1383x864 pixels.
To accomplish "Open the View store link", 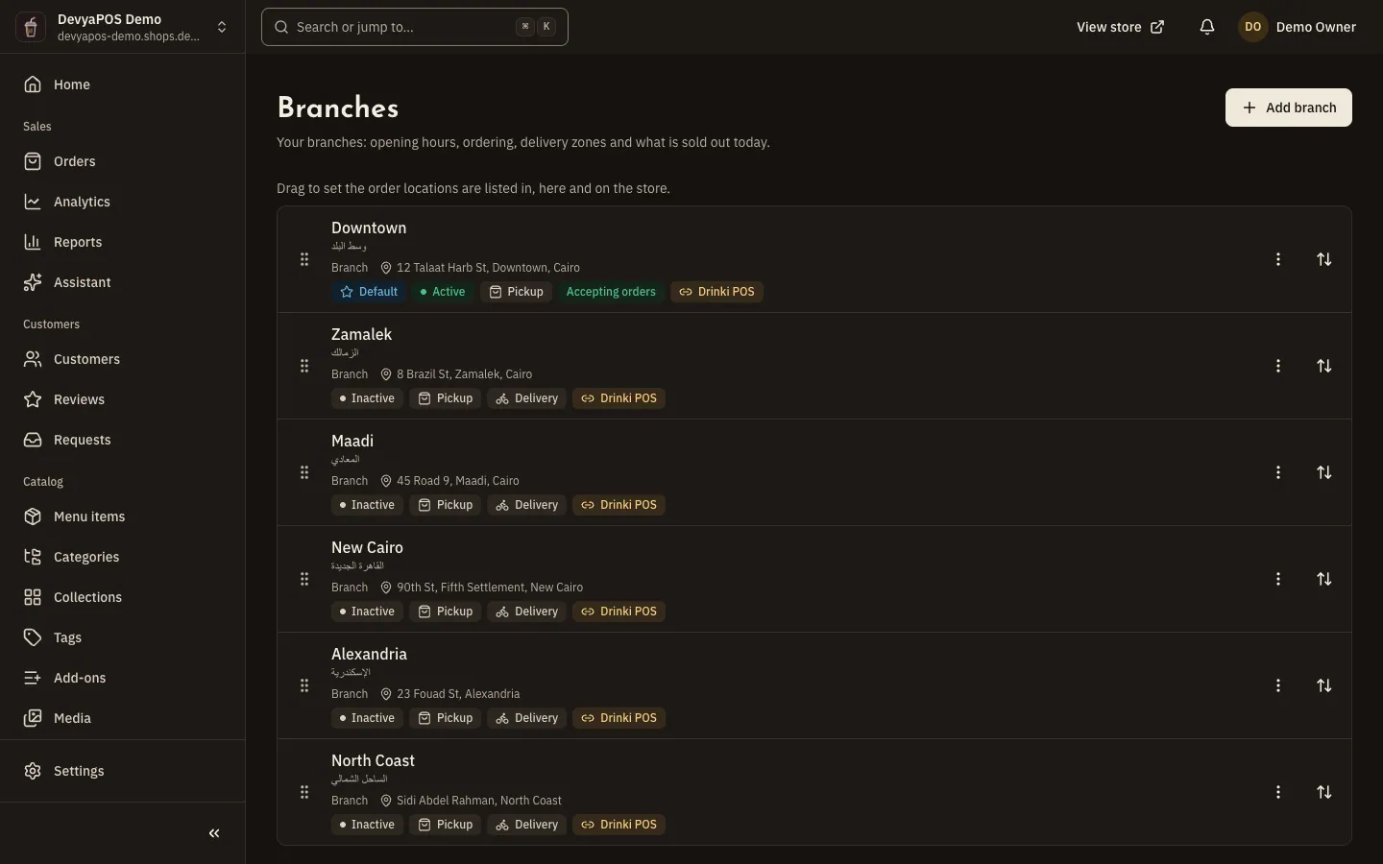I will point(1120,27).
